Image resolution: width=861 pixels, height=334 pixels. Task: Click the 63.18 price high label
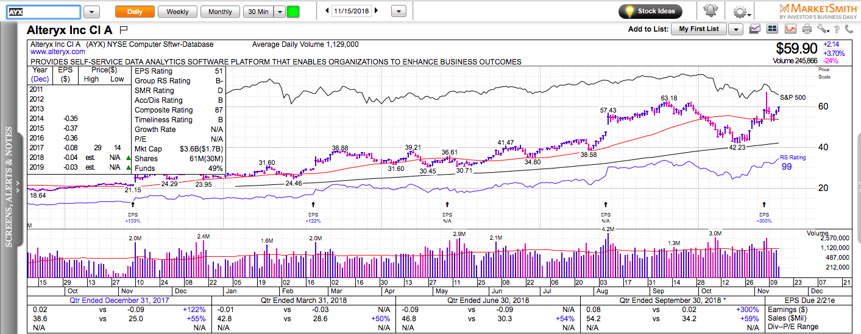coord(669,98)
